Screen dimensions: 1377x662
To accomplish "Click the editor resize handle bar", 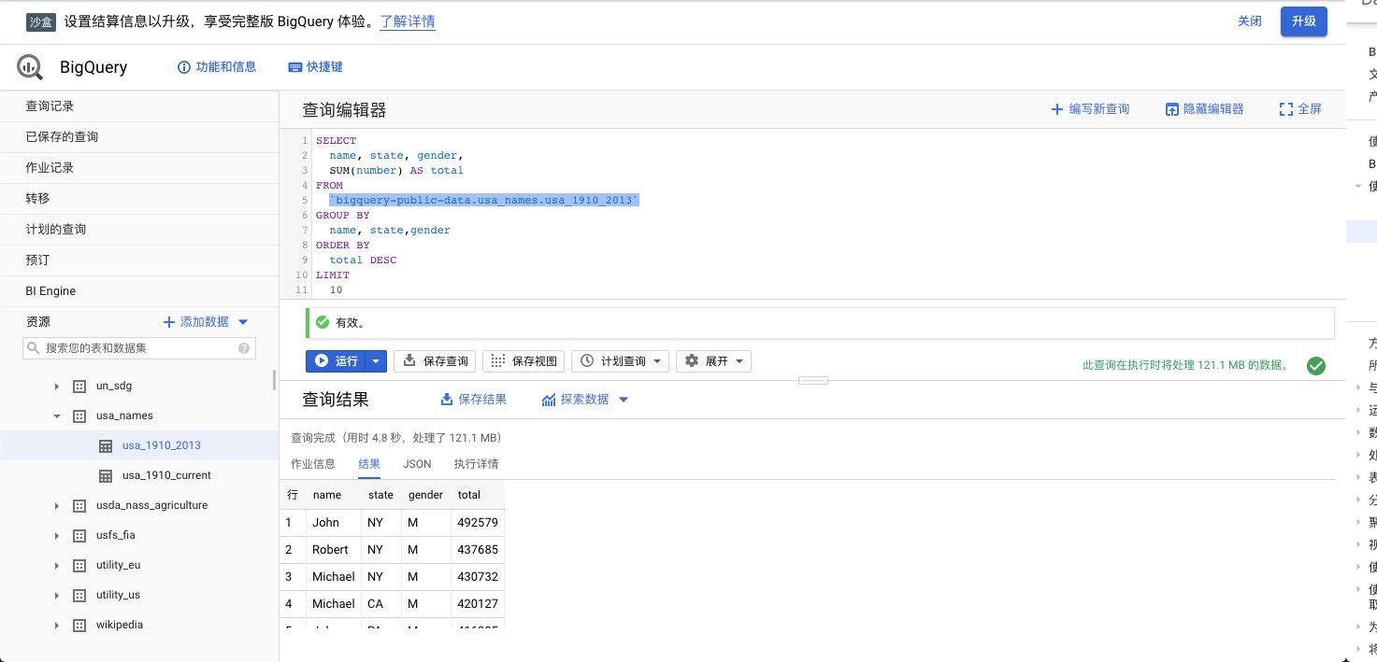I will (813, 380).
